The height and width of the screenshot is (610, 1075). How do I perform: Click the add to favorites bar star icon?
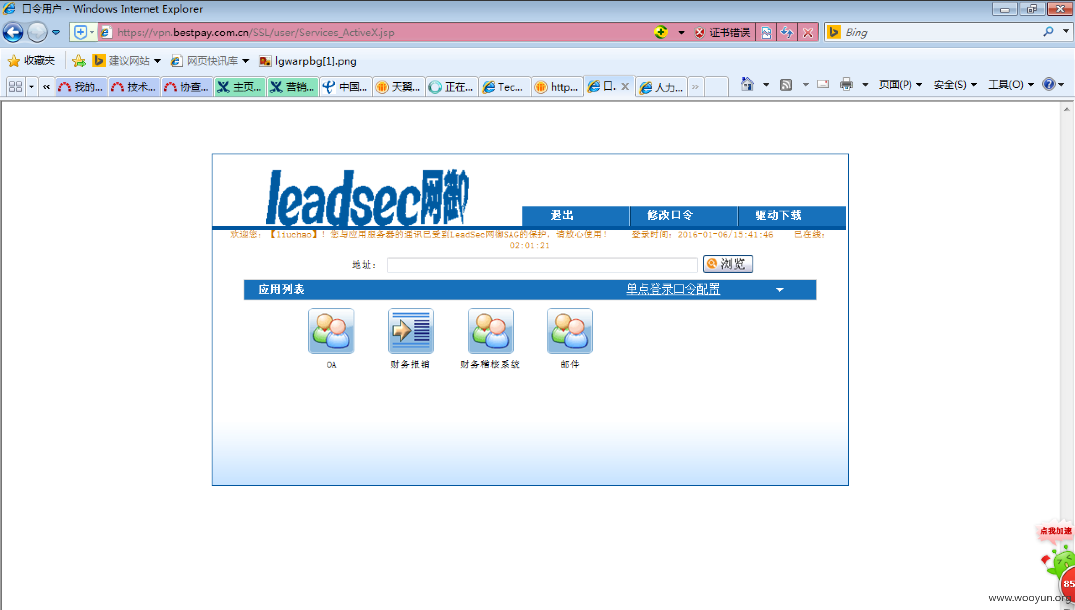click(x=79, y=61)
